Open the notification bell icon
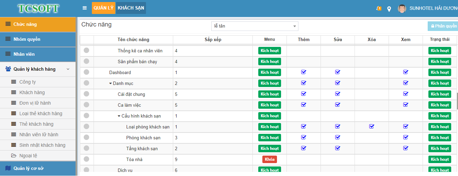 click(x=379, y=8)
